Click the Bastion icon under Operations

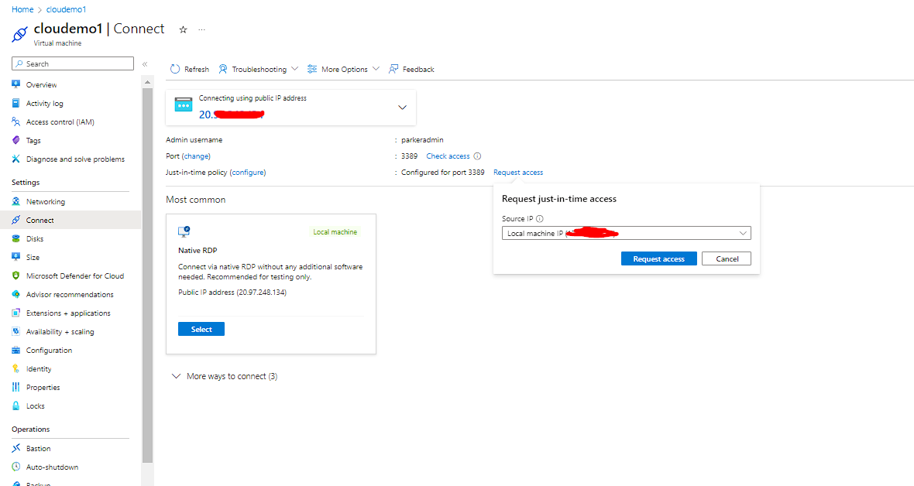(15, 449)
